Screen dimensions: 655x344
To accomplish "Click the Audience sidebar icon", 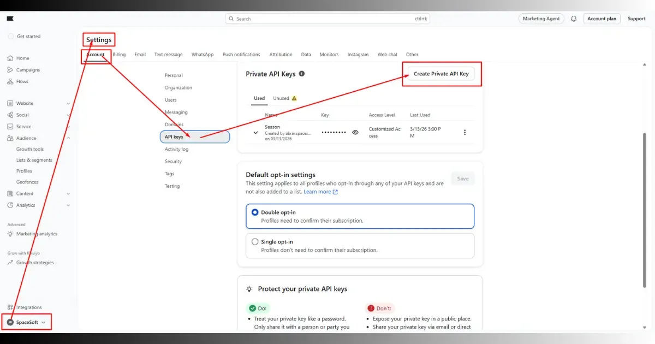I will (10, 138).
